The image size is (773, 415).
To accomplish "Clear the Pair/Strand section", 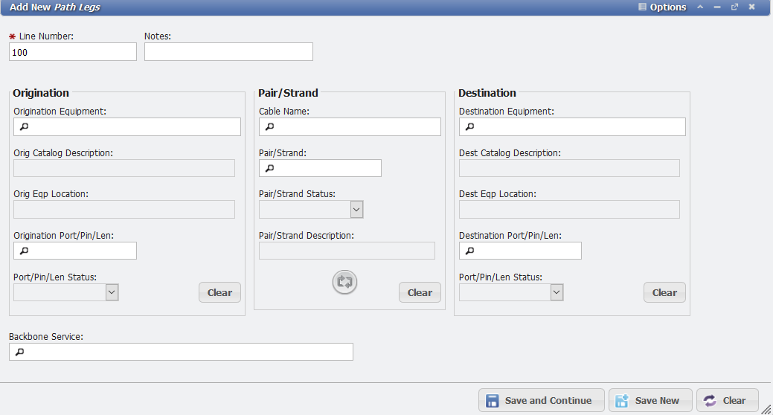I will coord(420,292).
